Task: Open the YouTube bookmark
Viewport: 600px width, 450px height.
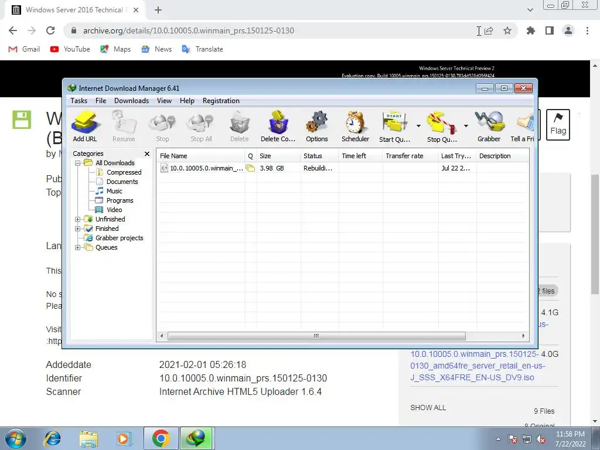Action: click(70, 49)
